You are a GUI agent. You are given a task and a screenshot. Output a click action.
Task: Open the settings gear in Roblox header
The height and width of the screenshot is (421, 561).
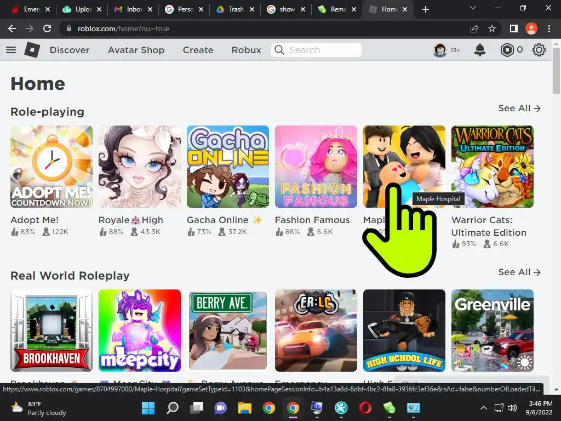539,50
